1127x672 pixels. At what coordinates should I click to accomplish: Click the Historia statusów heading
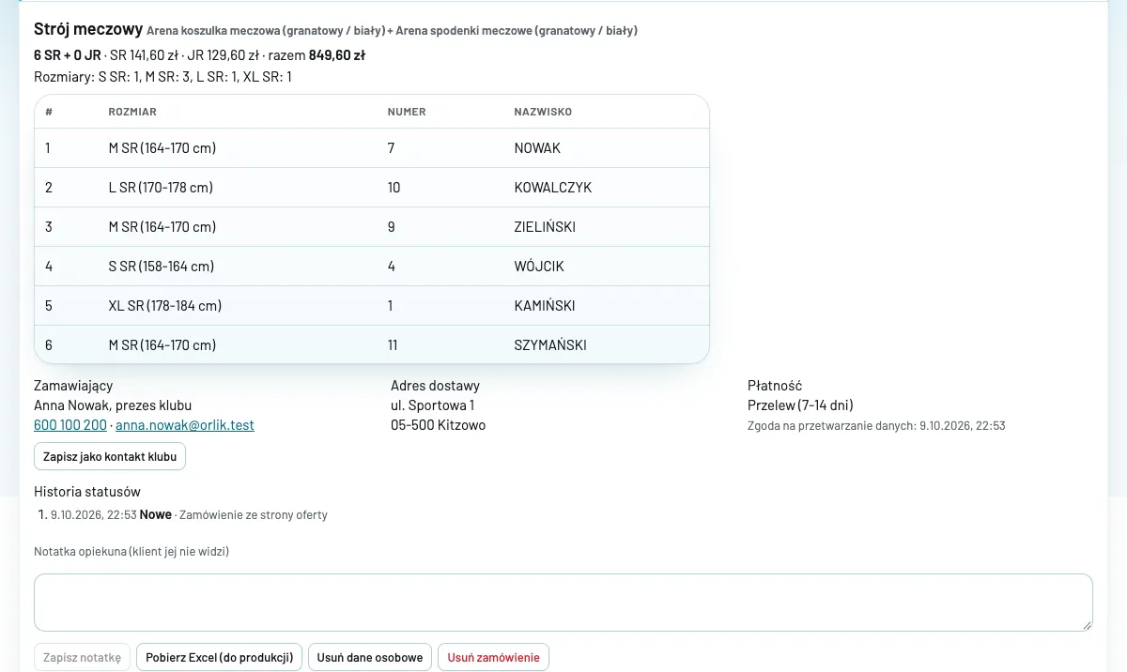[x=87, y=492]
